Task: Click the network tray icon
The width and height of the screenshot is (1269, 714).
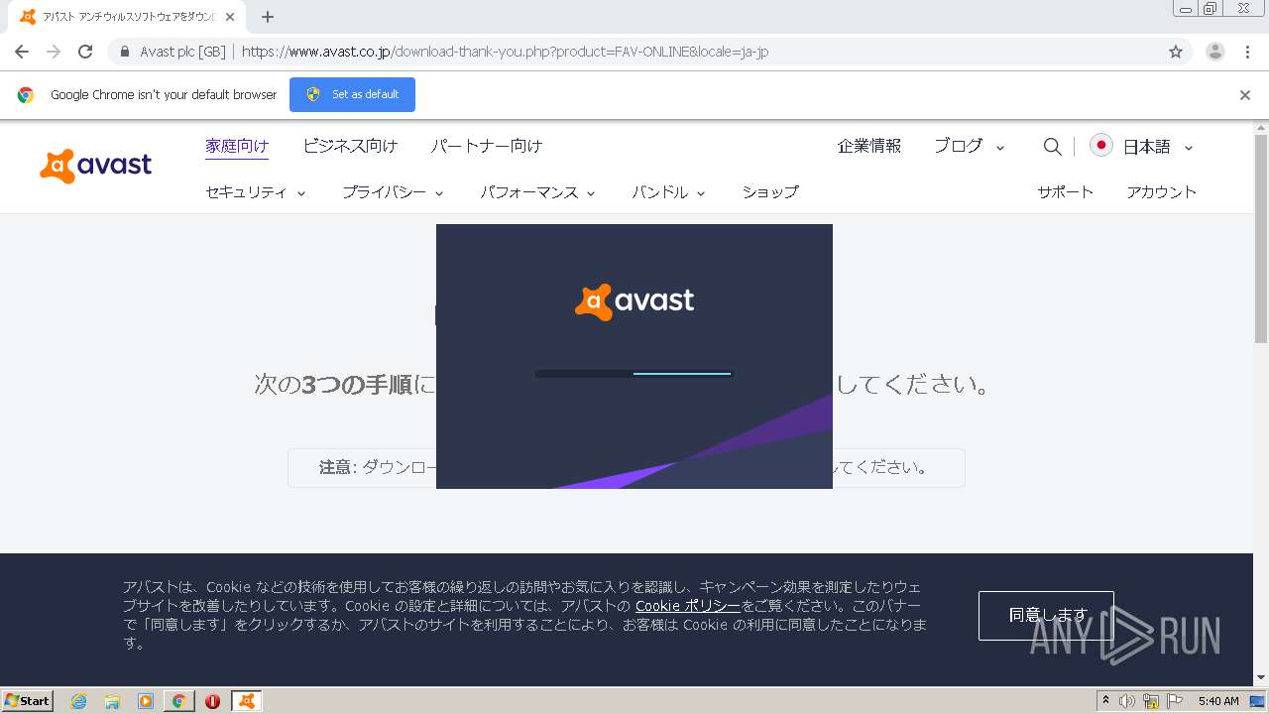Action: [x=1151, y=701]
